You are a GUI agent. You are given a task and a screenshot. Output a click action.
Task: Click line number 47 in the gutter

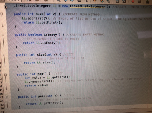2,97
